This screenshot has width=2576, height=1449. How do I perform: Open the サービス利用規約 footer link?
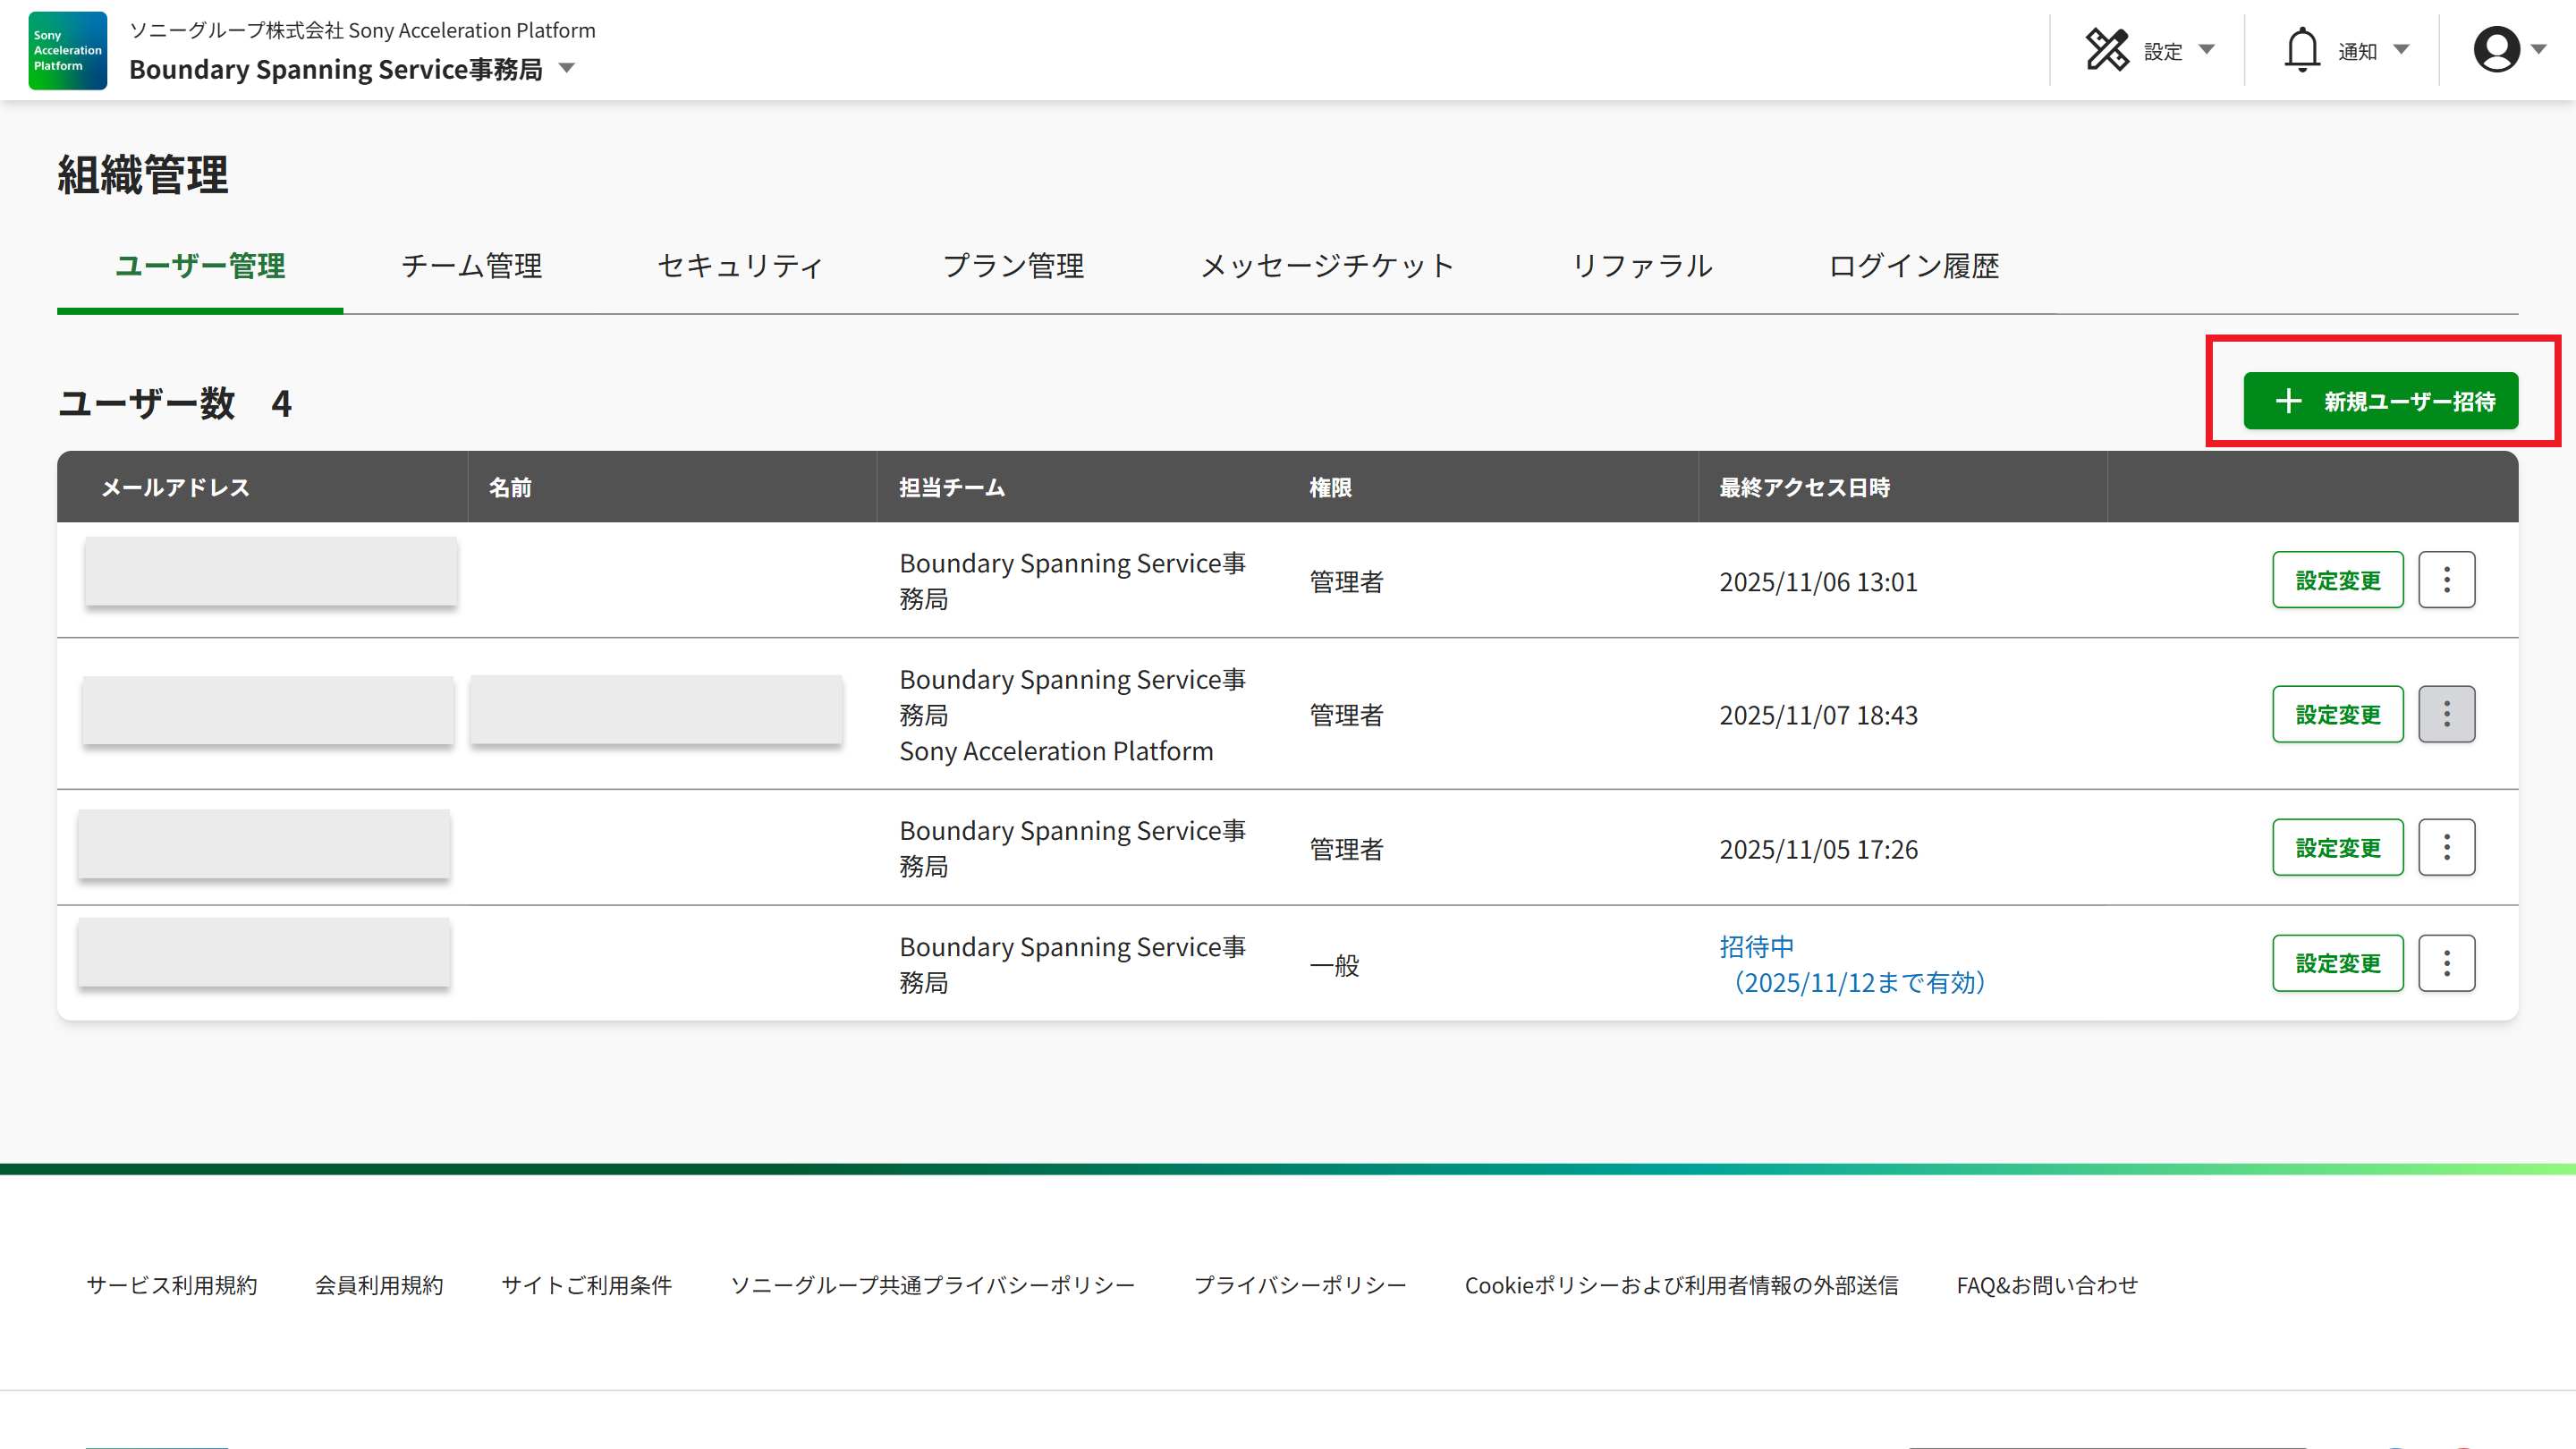(172, 1285)
